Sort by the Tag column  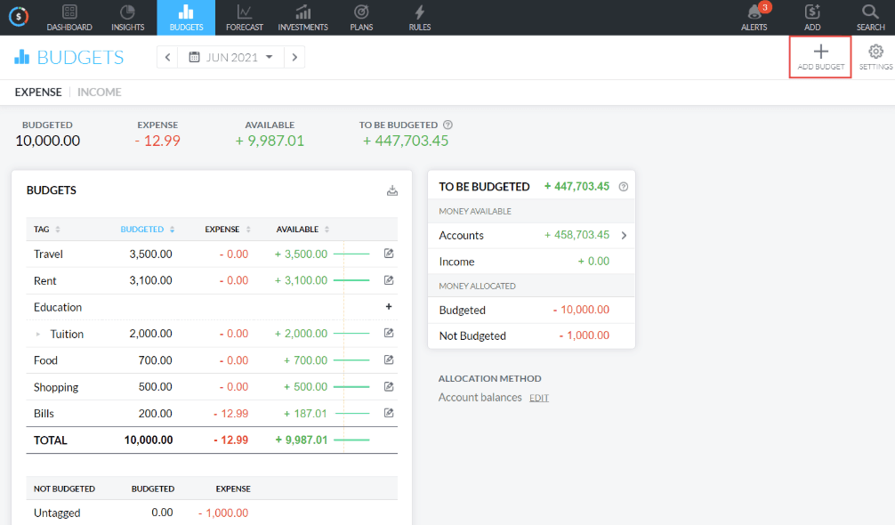[47, 230]
